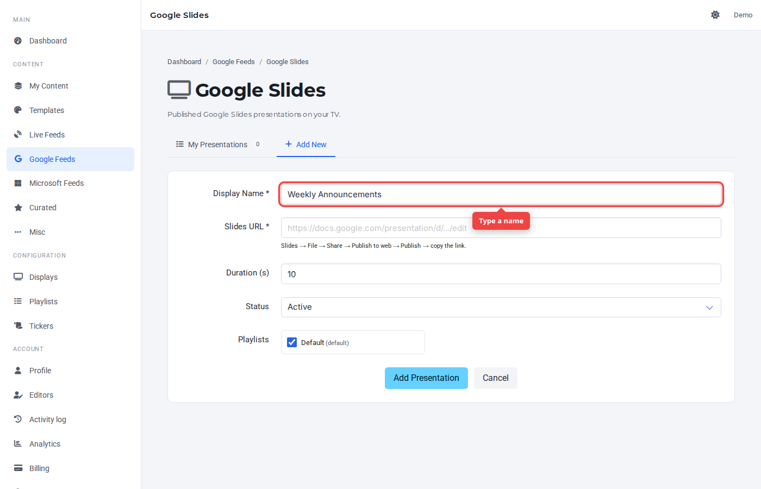
Task: Click the Templates palette icon
Action: (18, 110)
